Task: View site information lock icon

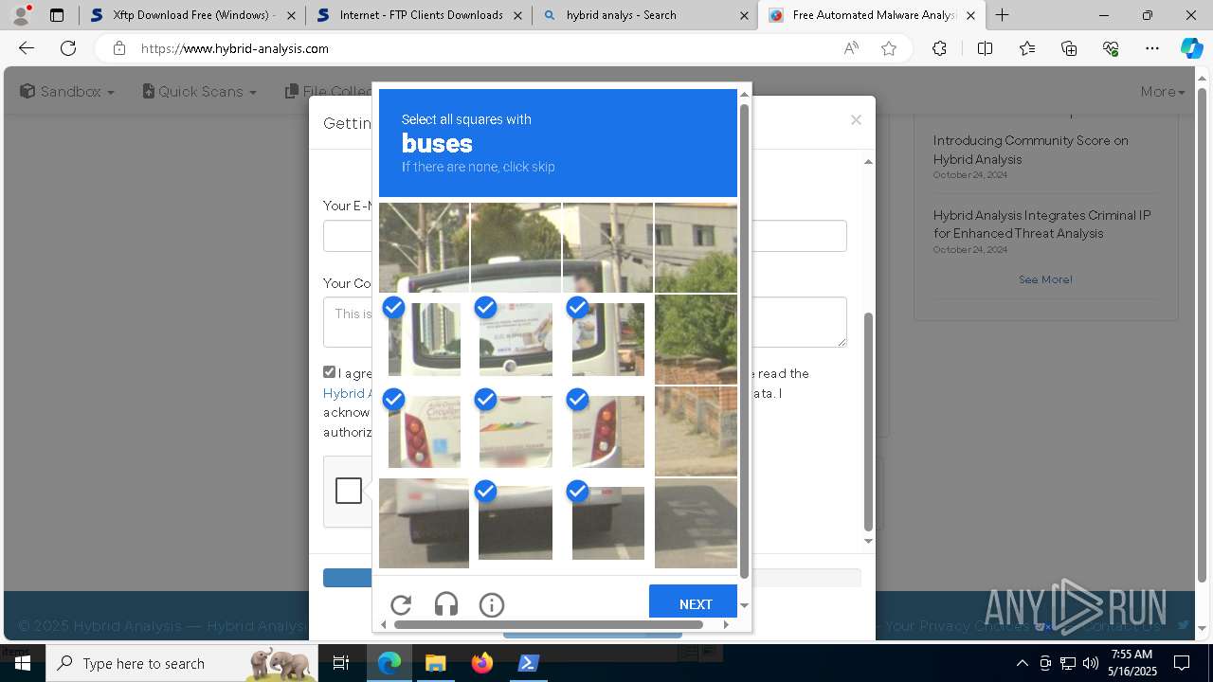Action: pyautogui.click(x=118, y=48)
